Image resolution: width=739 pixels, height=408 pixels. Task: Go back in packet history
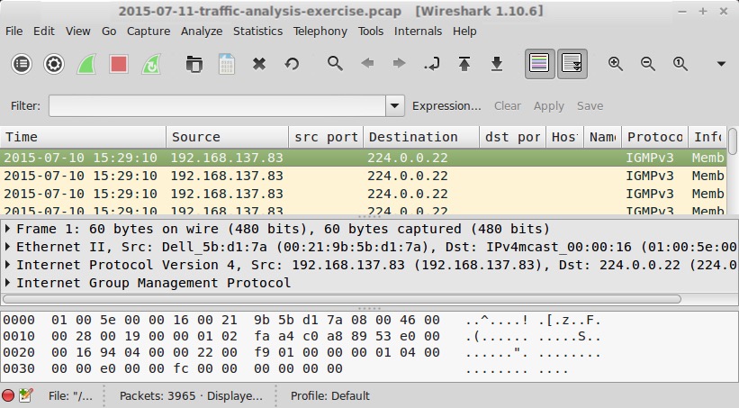click(x=367, y=63)
